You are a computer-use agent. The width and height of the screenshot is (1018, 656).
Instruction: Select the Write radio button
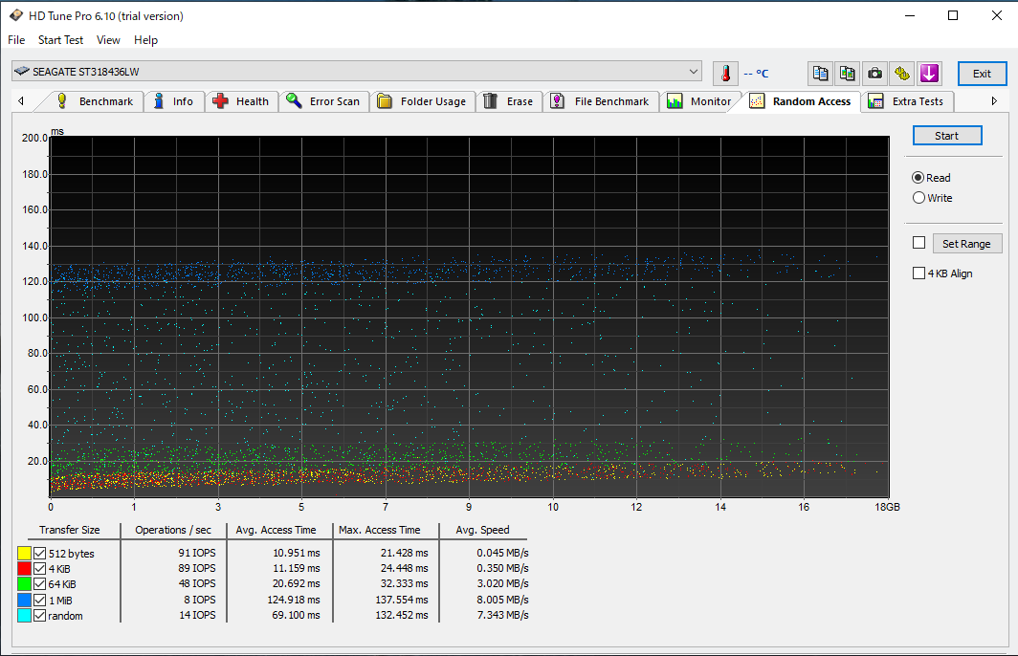[919, 198]
